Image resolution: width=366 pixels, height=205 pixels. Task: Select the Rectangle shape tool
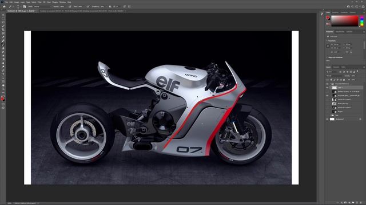pos(3,81)
